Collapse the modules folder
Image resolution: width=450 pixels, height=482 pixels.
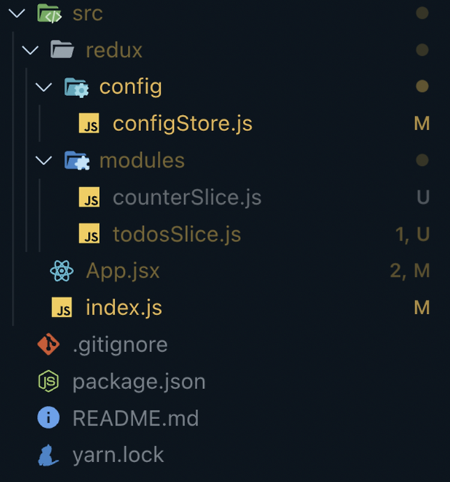(x=42, y=160)
